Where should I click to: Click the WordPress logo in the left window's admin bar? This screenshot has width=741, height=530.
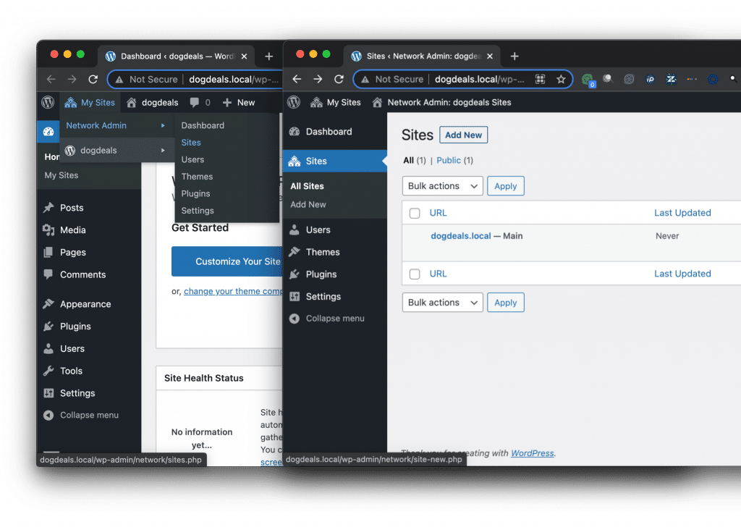coord(48,102)
